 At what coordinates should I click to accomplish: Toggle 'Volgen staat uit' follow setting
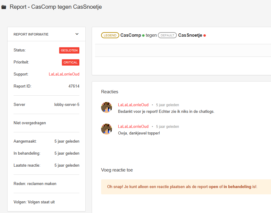(41, 202)
